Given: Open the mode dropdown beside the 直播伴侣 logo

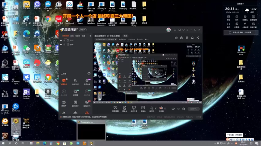Looking at the screenshot, I should click(83, 30).
